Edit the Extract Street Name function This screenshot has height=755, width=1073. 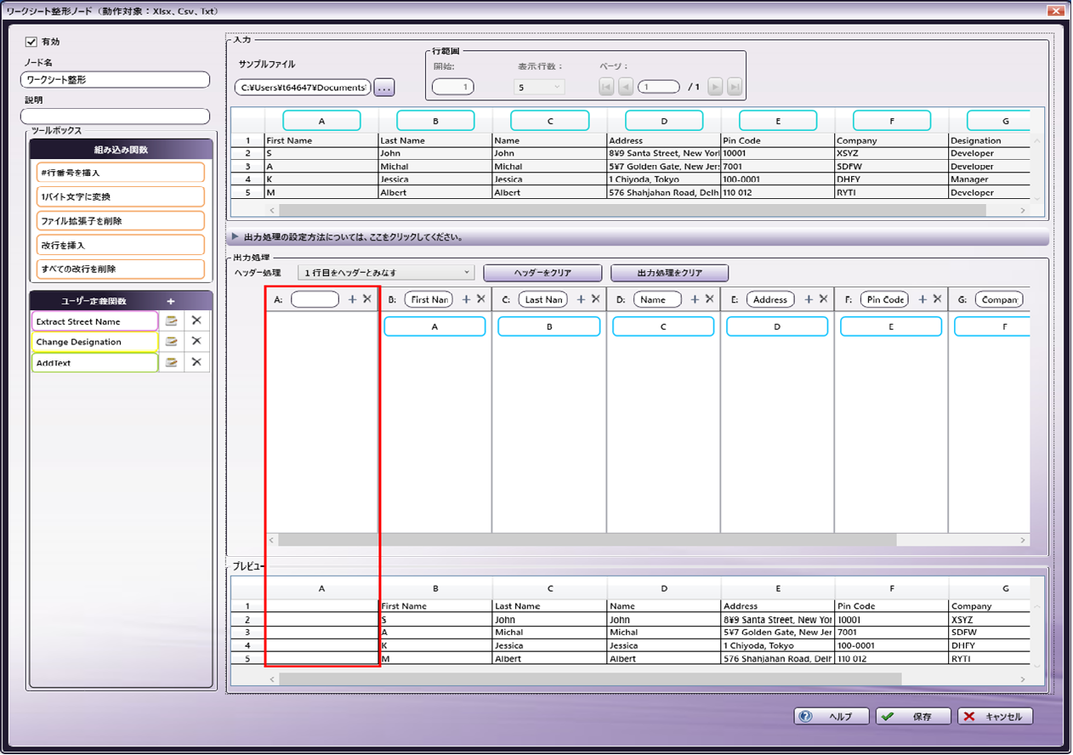click(x=171, y=321)
